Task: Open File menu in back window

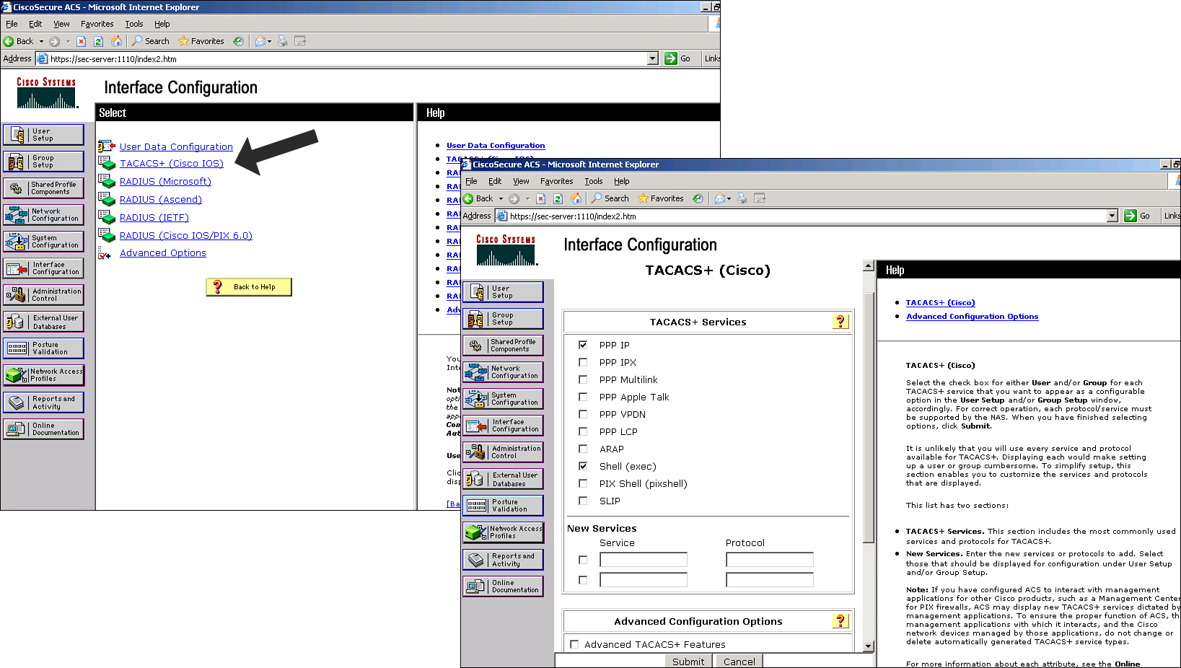Action: point(12,24)
